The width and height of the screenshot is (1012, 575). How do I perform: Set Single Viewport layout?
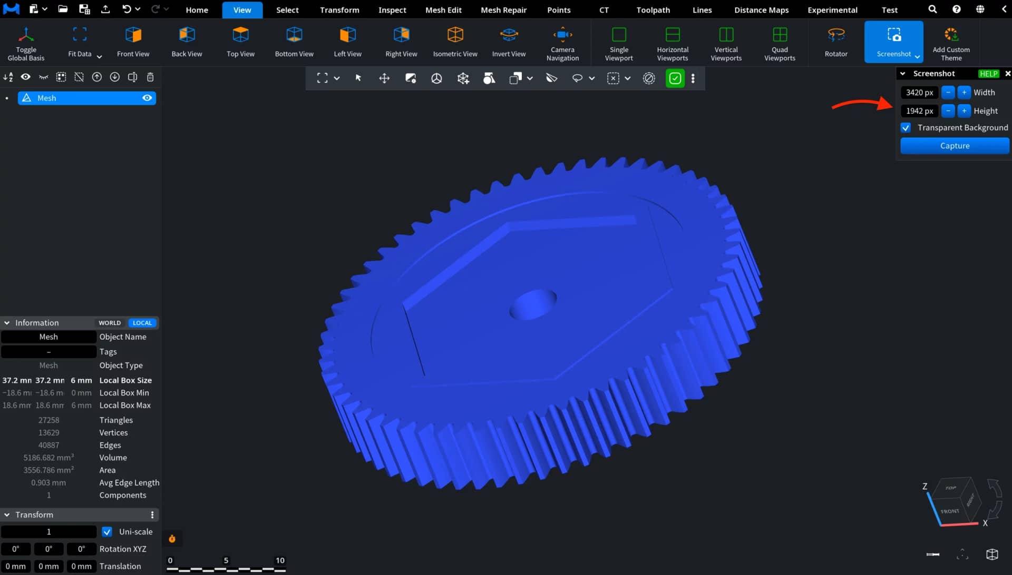[619, 43]
